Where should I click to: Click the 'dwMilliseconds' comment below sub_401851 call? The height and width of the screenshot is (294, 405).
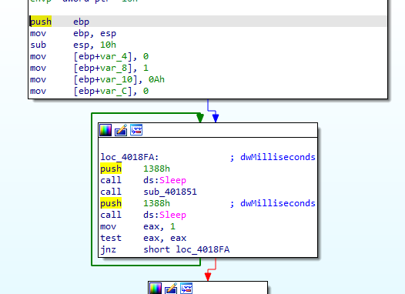click(278, 203)
